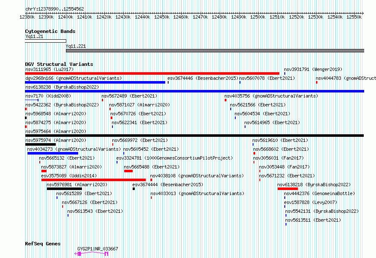The height and width of the screenshot is (258, 376).
Task: Click nsv4035756 gnomAD variant label
Action: tap(271, 96)
